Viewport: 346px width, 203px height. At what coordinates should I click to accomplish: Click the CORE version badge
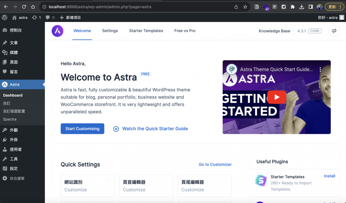click(x=315, y=31)
